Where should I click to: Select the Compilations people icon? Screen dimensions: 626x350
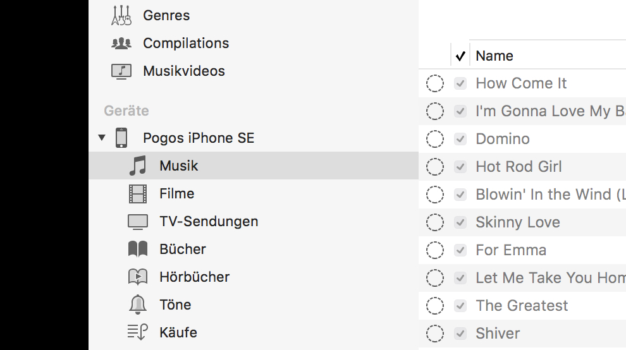tap(121, 43)
